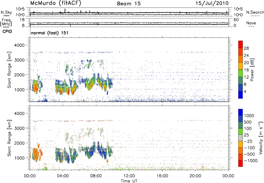Click the light green segment of the Power colorbar
264x183 pixels.
[241, 73]
